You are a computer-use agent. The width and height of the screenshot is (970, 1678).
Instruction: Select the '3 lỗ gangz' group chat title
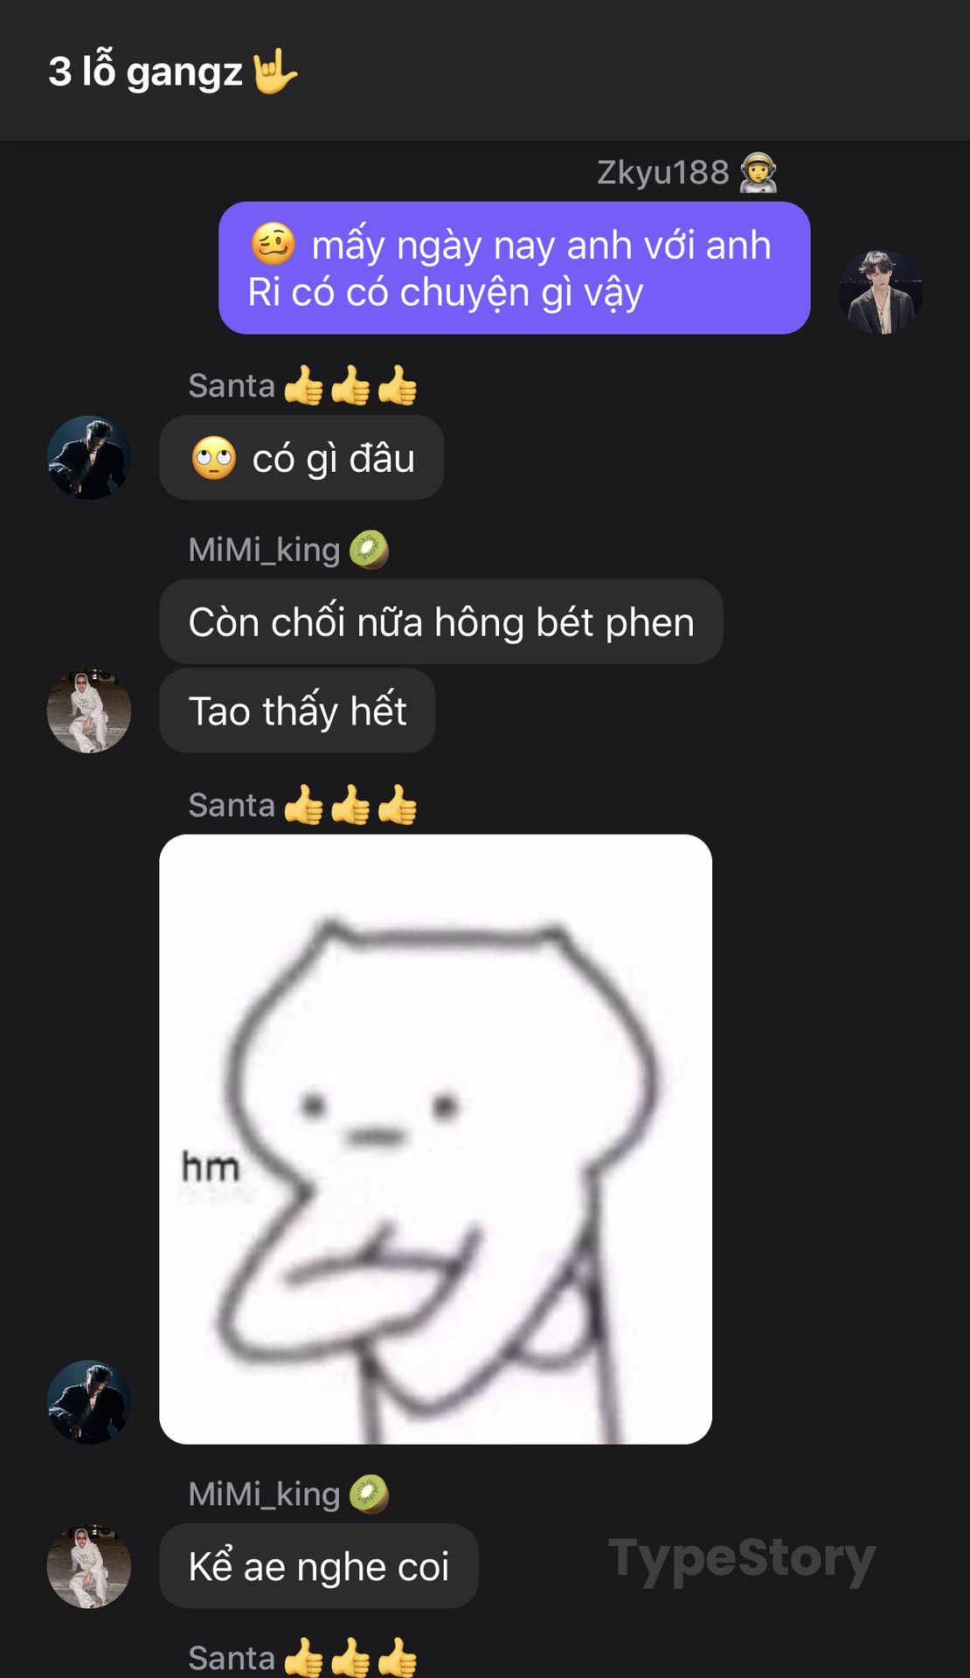[145, 72]
